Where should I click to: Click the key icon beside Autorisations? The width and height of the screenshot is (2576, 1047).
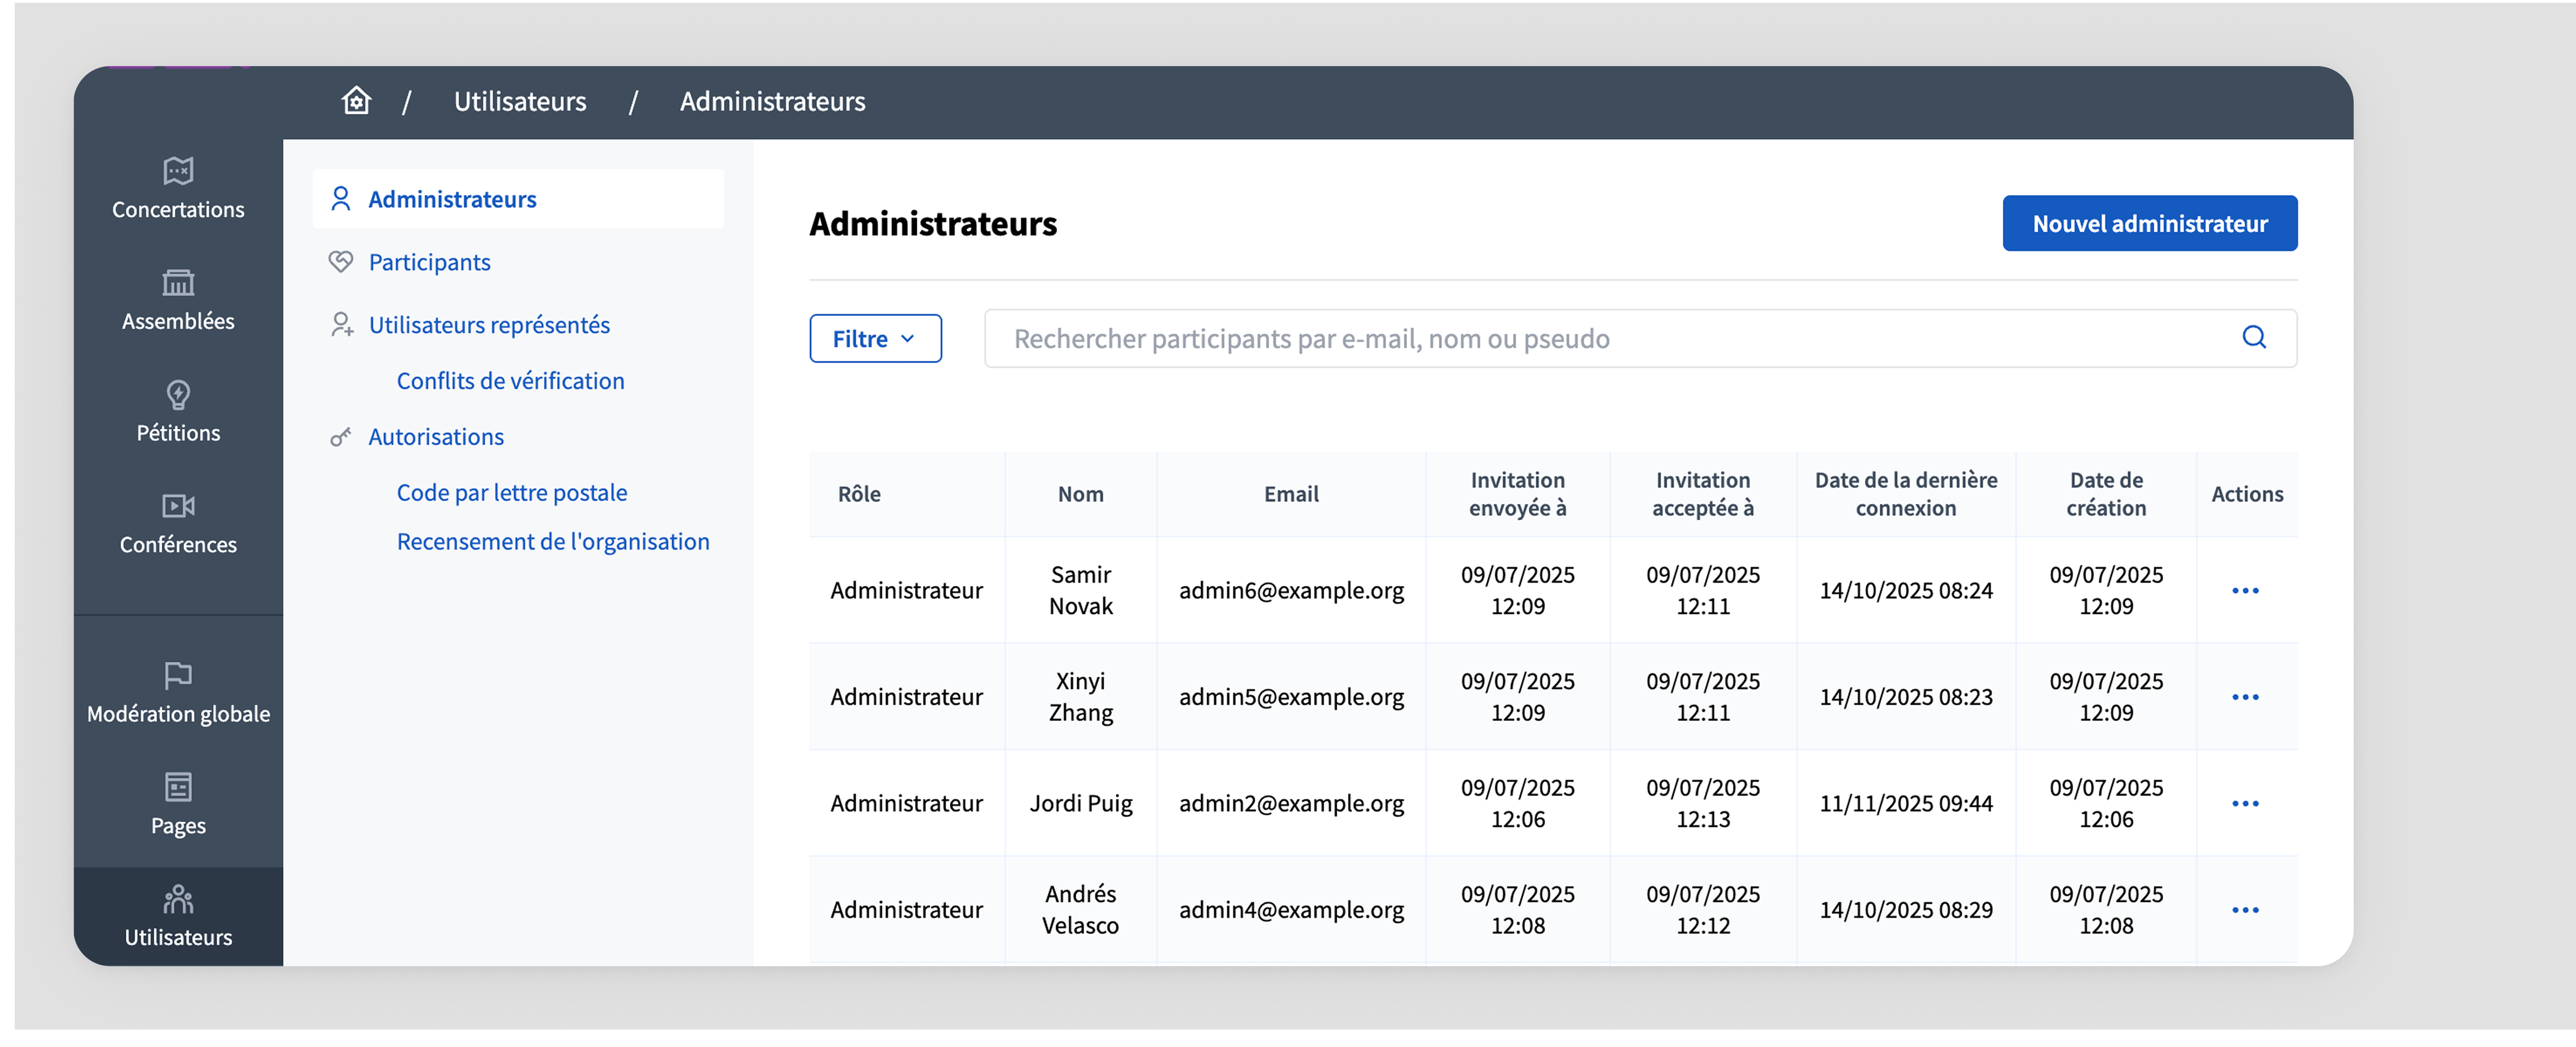(341, 437)
